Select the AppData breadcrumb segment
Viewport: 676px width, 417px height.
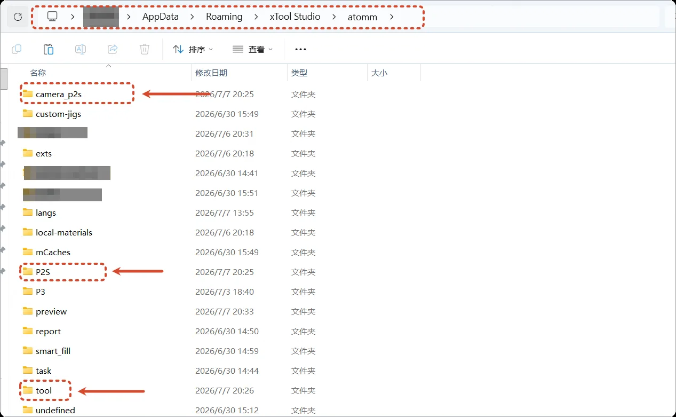tap(161, 17)
